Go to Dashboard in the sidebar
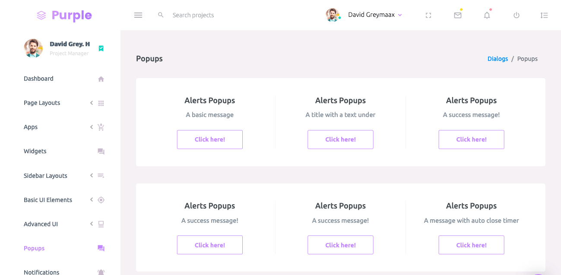This screenshot has width=561, height=275. click(x=38, y=79)
